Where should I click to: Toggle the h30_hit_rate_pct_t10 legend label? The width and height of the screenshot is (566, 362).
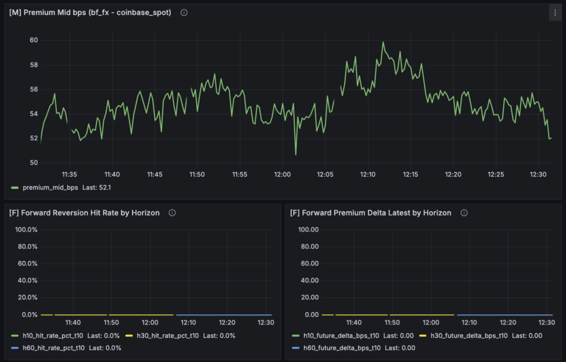pyautogui.click(x=168, y=335)
